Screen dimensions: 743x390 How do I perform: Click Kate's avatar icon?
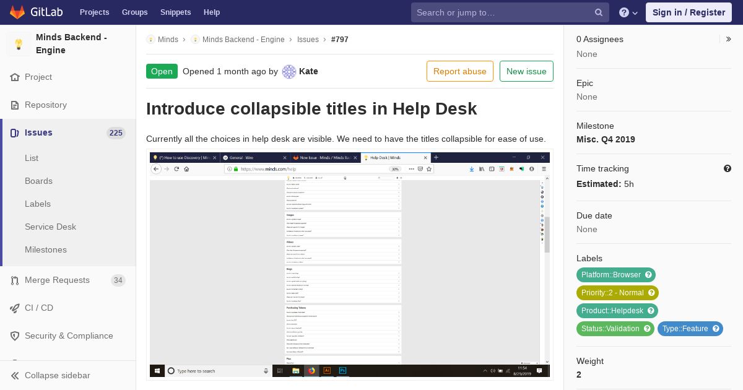point(289,72)
